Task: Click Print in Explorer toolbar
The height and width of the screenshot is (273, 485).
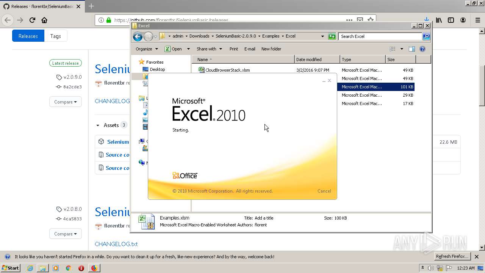Action: (x=234, y=49)
